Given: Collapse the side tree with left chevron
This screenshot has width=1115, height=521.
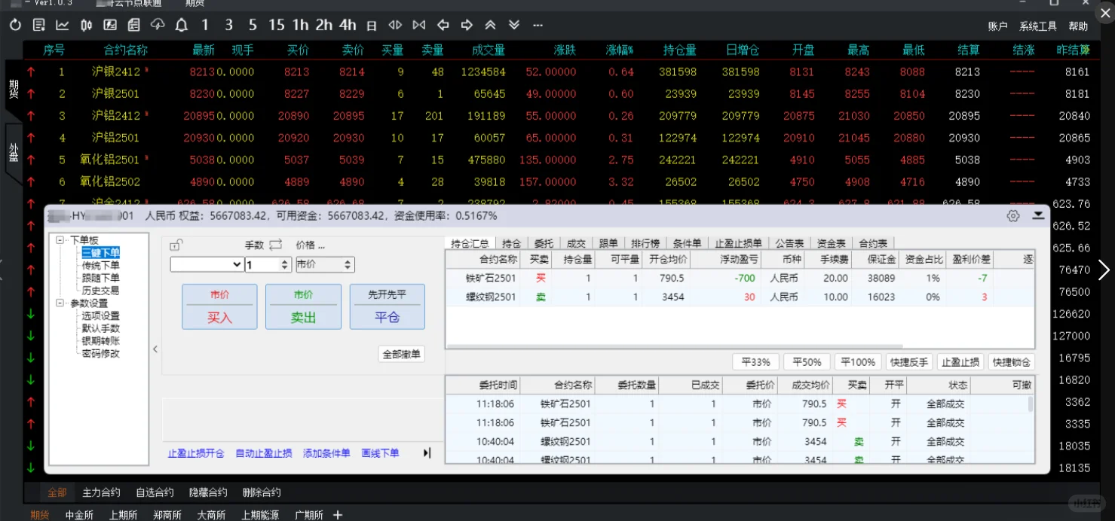Looking at the screenshot, I should click(x=155, y=349).
